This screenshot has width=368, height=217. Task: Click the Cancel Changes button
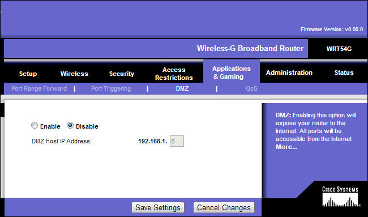point(224,207)
